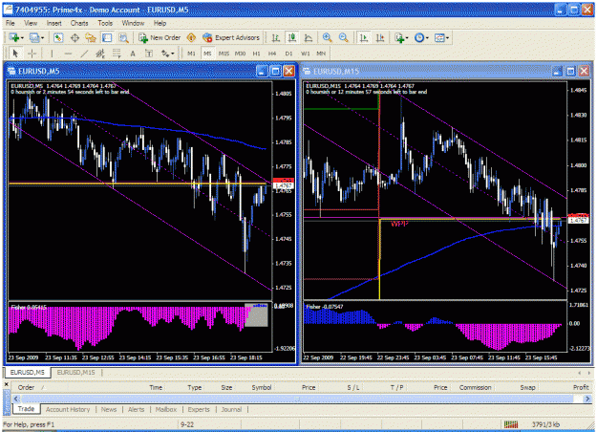
Task: Switch to the EURUSD,M15 chart tab
Action: 75,373
